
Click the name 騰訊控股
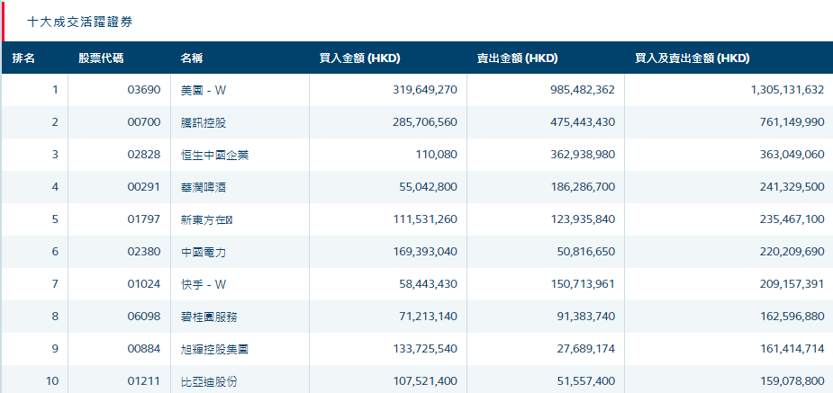tap(204, 122)
